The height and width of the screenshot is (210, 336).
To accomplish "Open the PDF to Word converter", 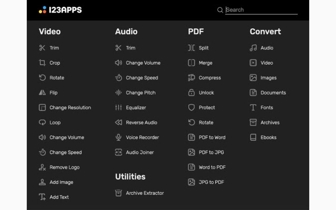I will pos(212,138).
